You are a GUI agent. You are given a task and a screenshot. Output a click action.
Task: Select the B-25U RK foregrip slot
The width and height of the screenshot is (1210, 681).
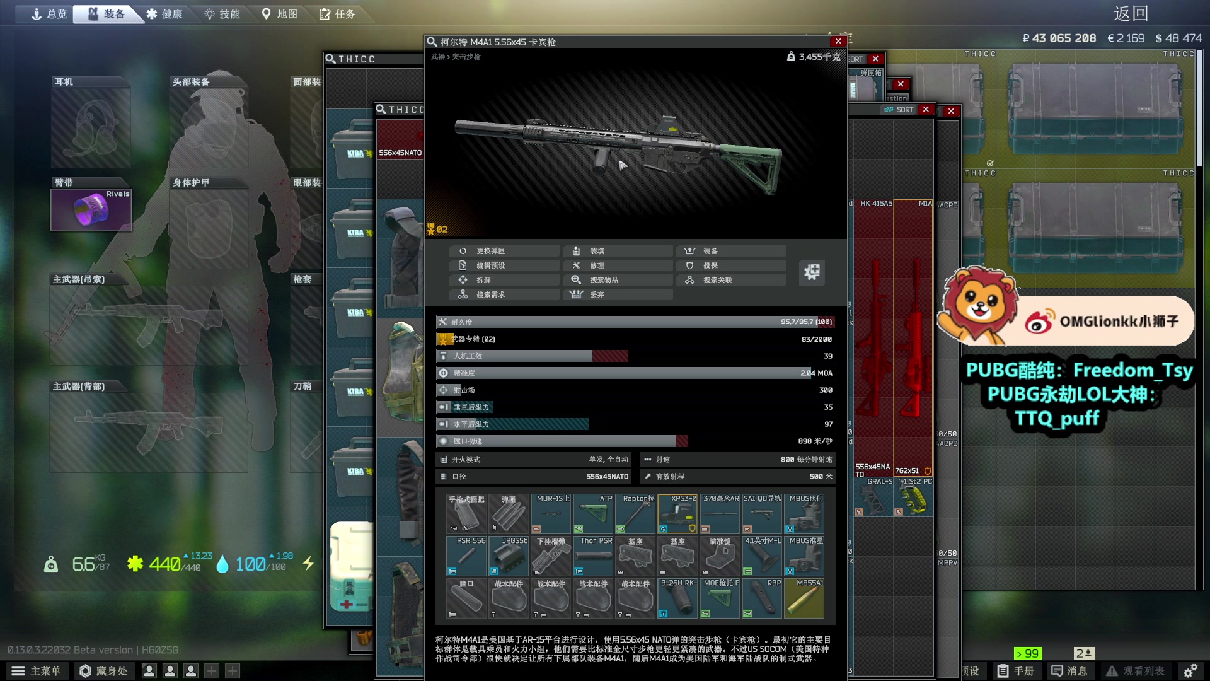(x=677, y=598)
